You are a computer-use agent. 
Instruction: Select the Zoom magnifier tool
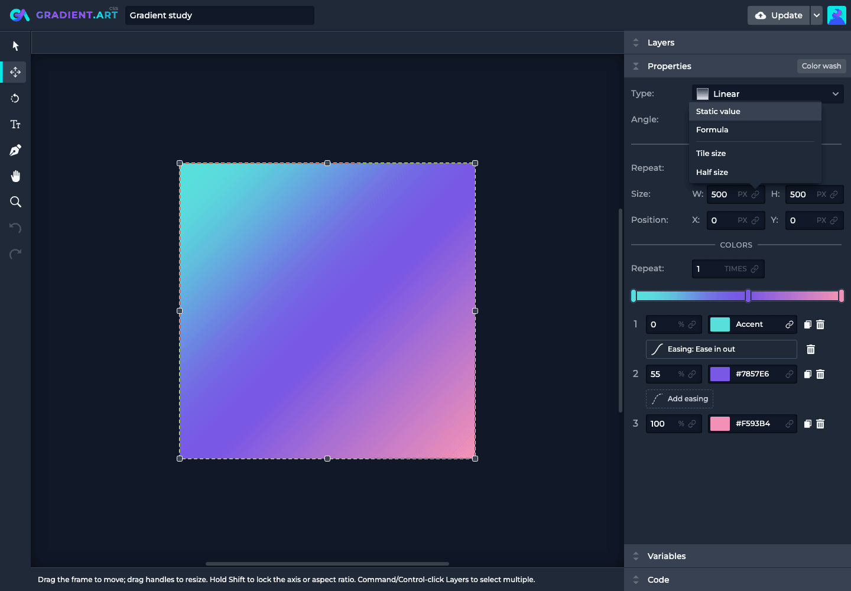(15, 202)
